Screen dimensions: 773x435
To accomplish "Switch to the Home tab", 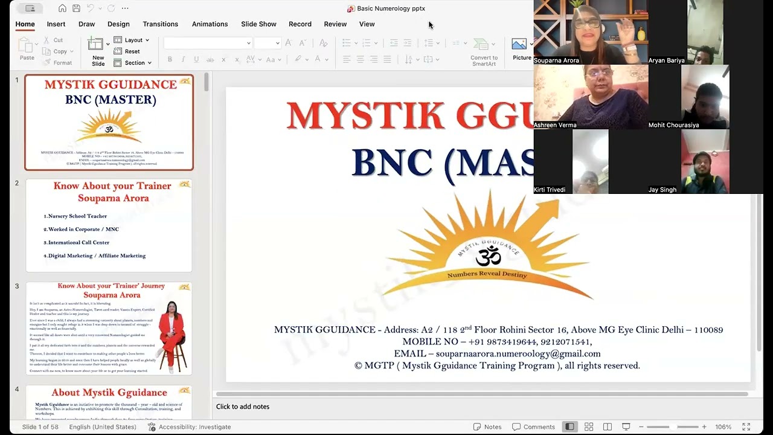I will (25, 24).
